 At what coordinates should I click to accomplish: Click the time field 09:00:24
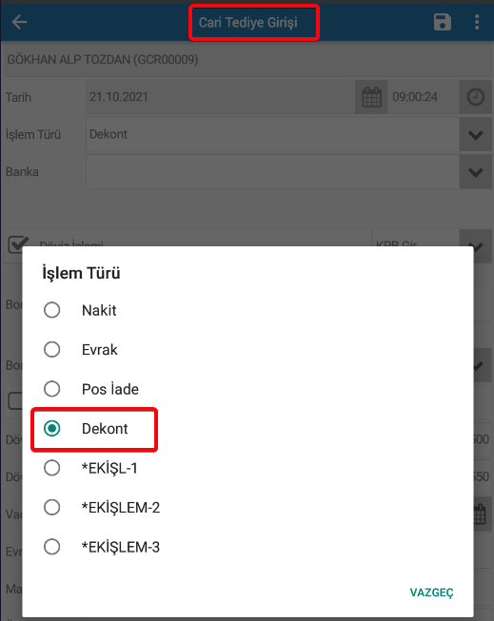point(424,97)
